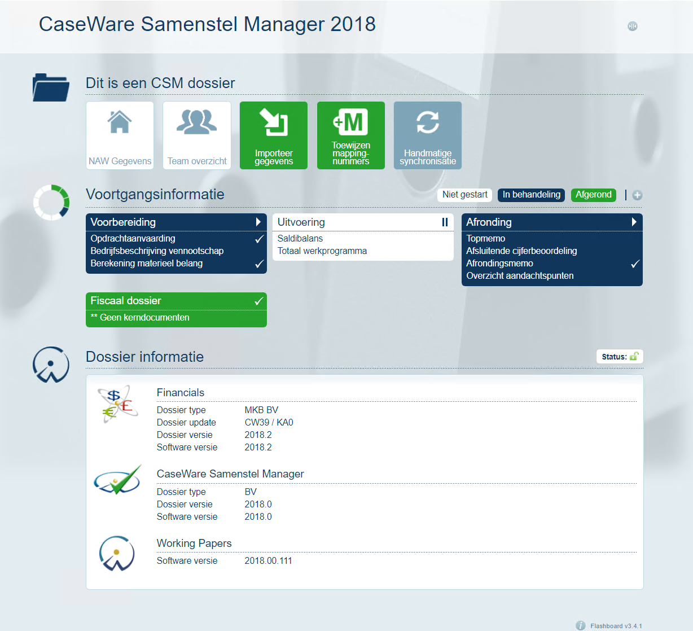Click the CaseWare Samenstel Manager section heading
The width and height of the screenshot is (693, 631).
pyautogui.click(x=230, y=474)
